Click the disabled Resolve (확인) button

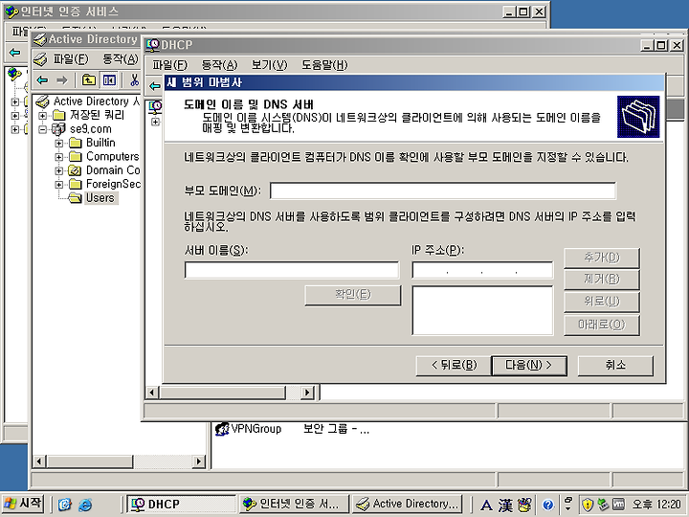click(x=353, y=295)
